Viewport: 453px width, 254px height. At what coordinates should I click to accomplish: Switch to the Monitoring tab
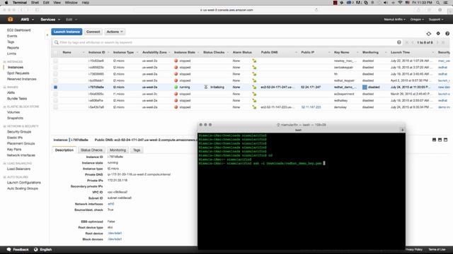coord(117,150)
